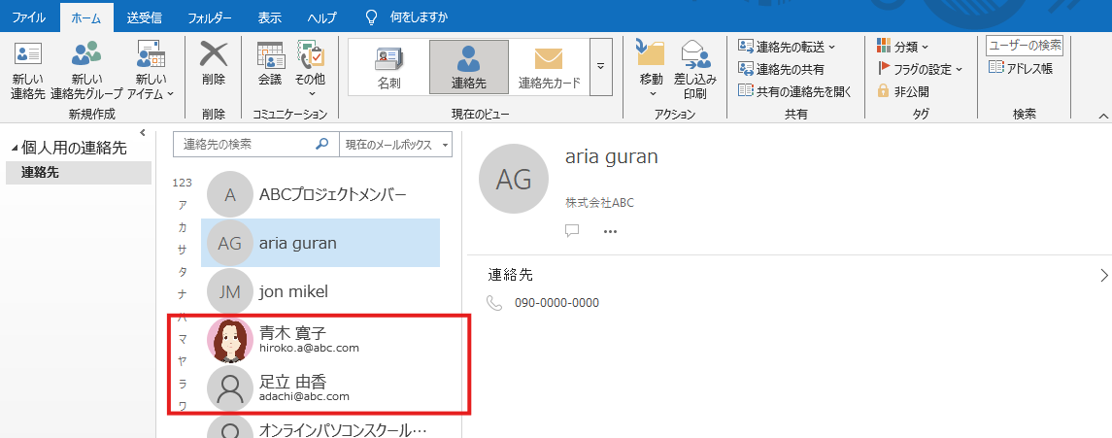Select the 青木 寛子 contact
This screenshot has width=1112, height=438.
coord(320,340)
